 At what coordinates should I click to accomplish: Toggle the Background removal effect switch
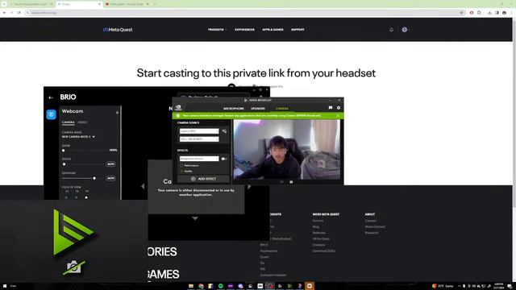[x=224, y=159]
